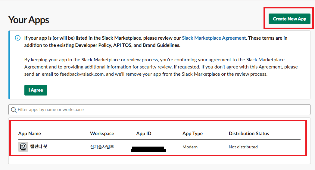Click the App ID column header

click(x=144, y=134)
